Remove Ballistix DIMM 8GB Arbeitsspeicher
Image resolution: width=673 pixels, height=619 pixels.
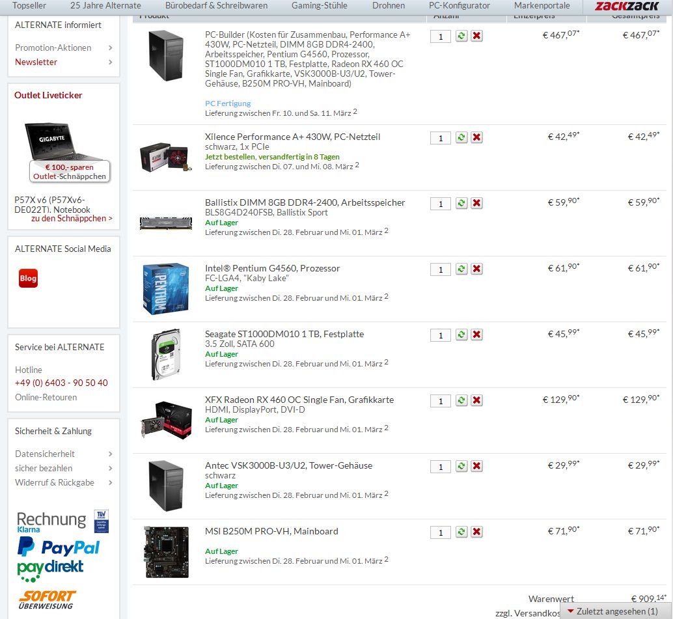(477, 204)
